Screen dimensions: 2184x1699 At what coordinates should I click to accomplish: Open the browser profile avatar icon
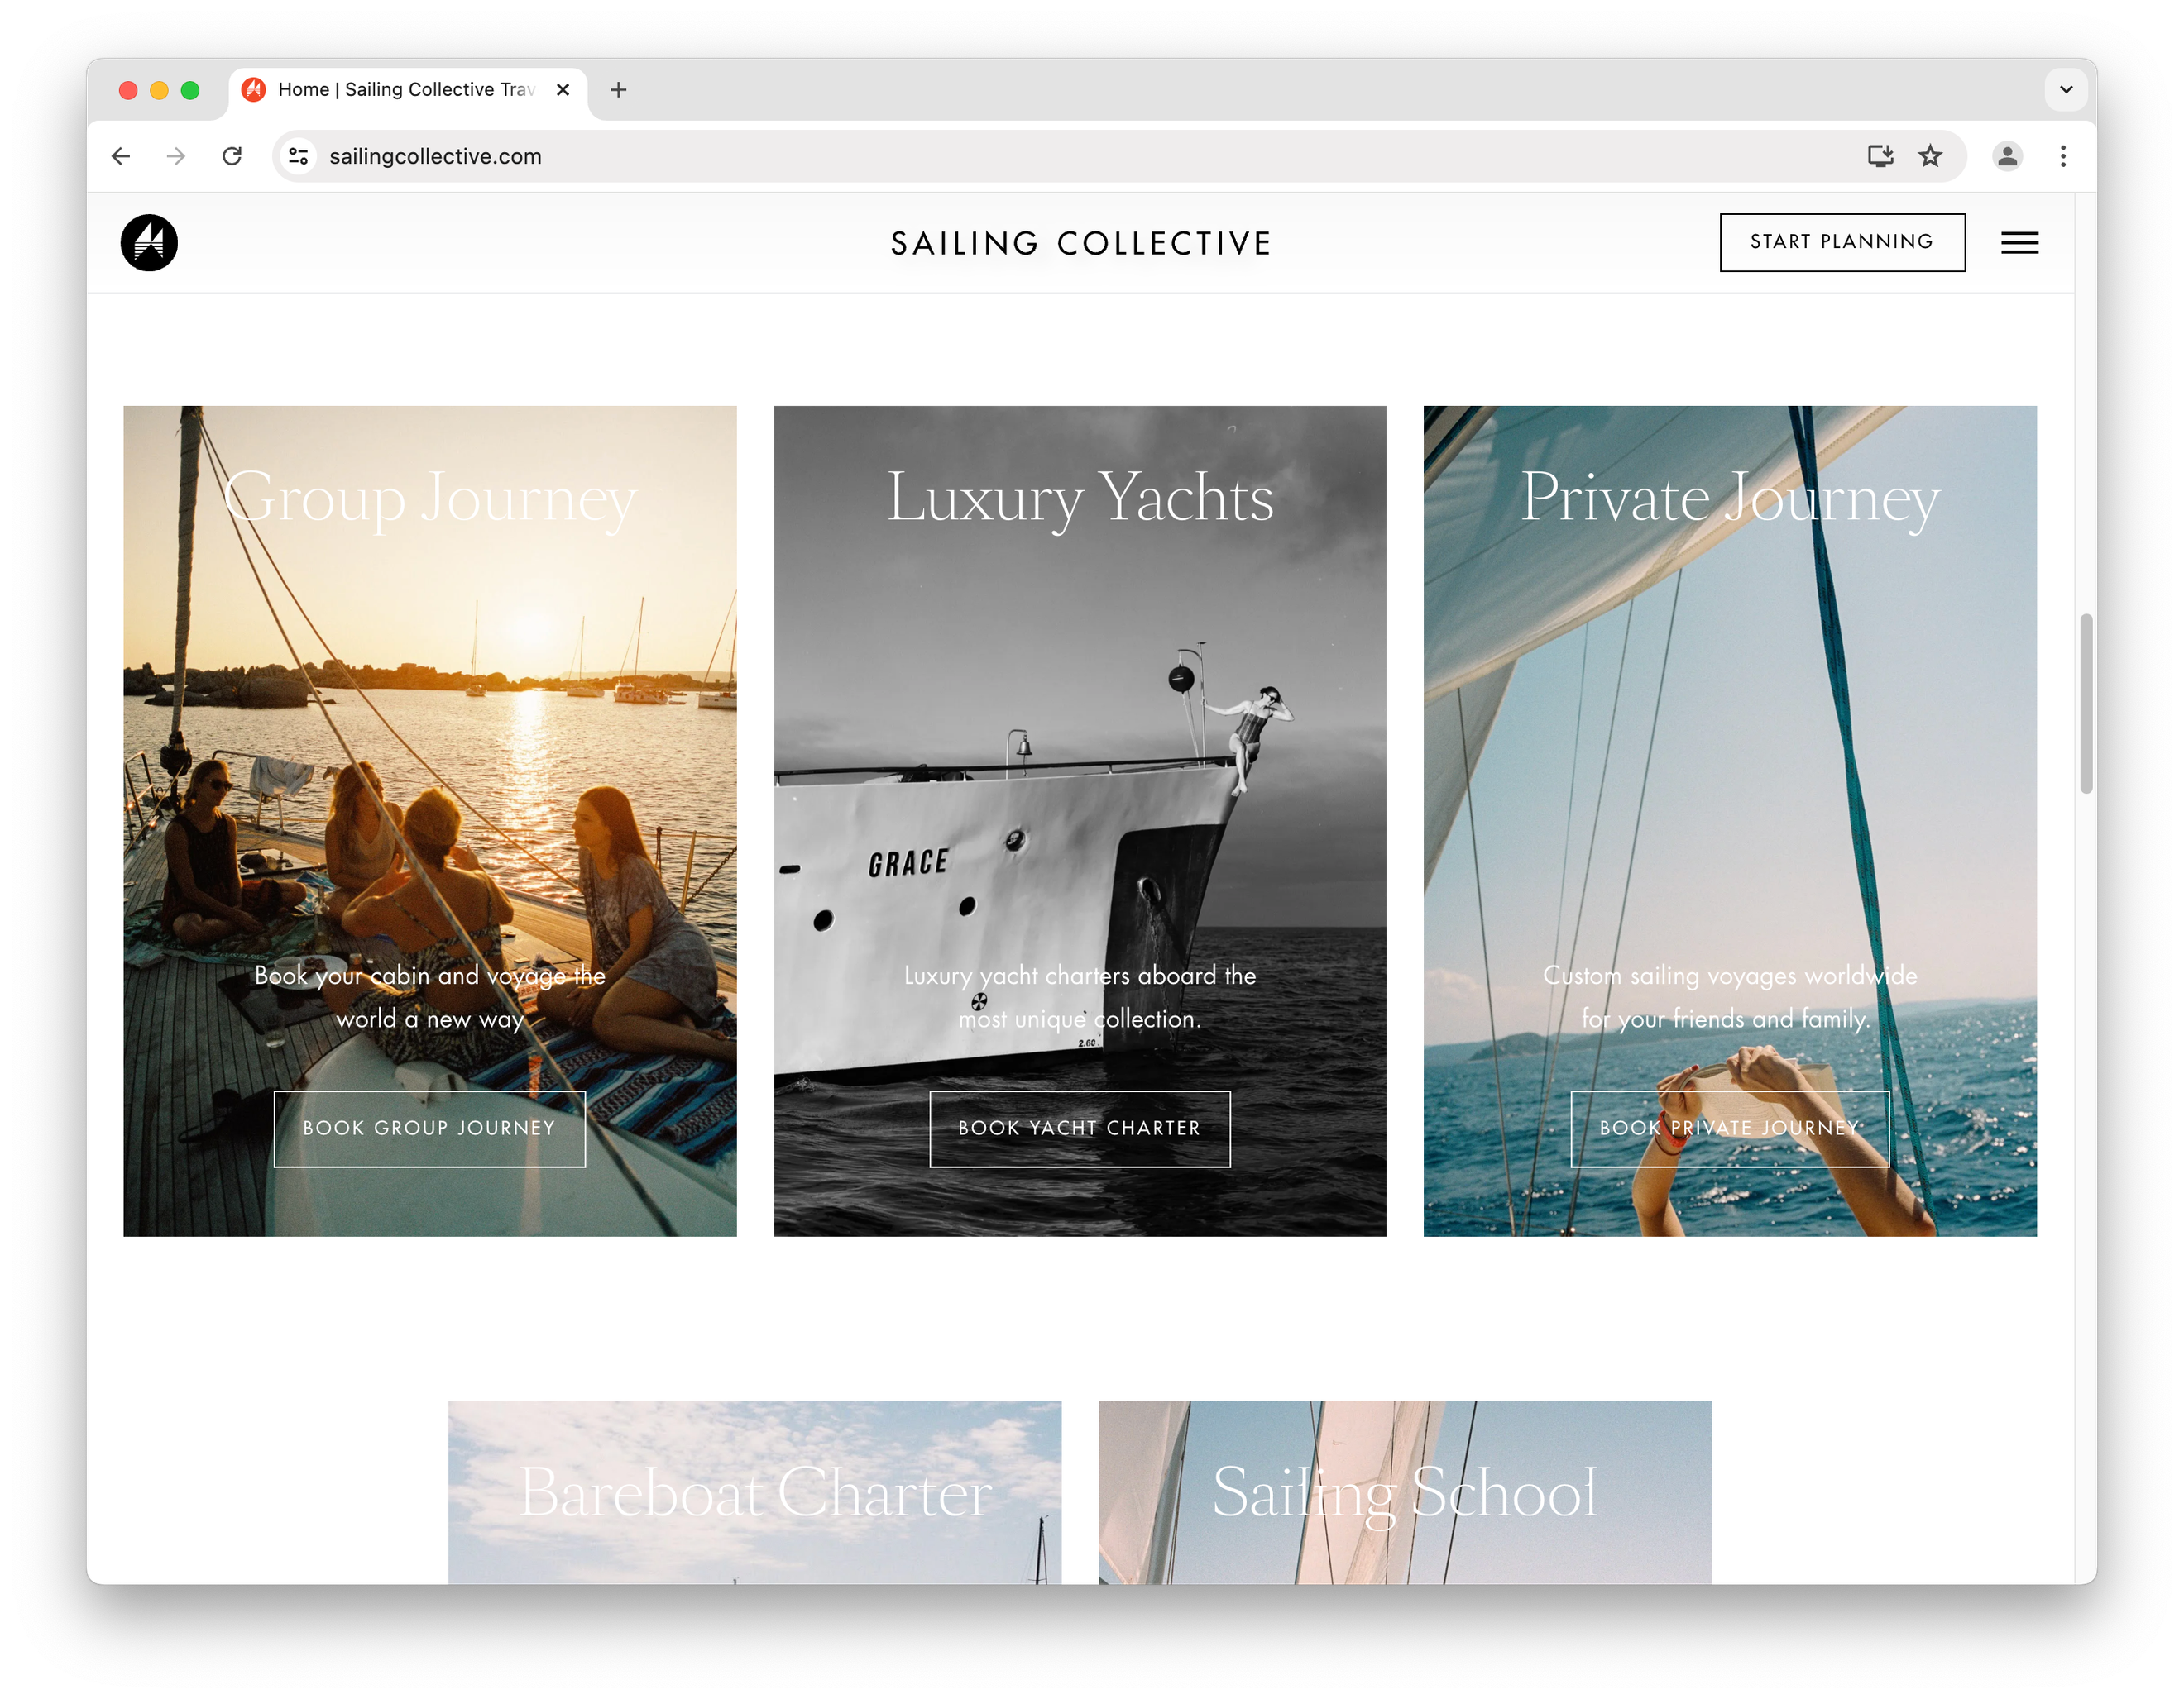point(2007,156)
